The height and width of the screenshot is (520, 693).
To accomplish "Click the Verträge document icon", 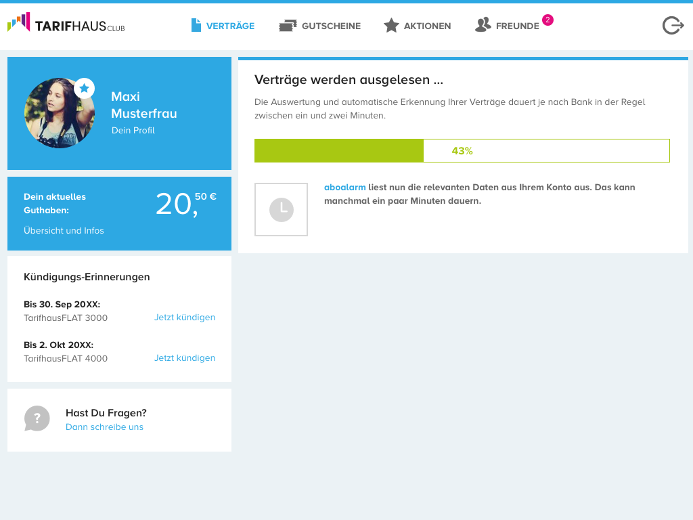I will click(x=196, y=25).
